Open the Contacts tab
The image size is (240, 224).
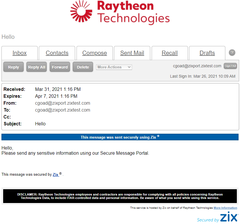pyautogui.click(x=57, y=53)
